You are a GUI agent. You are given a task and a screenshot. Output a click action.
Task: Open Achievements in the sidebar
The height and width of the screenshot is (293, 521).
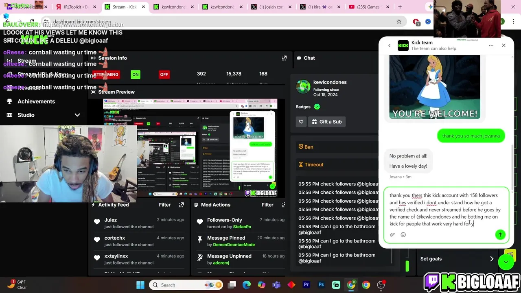pos(36,101)
